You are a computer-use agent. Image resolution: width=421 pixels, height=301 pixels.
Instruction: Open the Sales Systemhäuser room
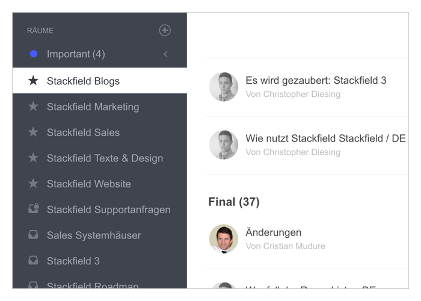[x=94, y=235]
